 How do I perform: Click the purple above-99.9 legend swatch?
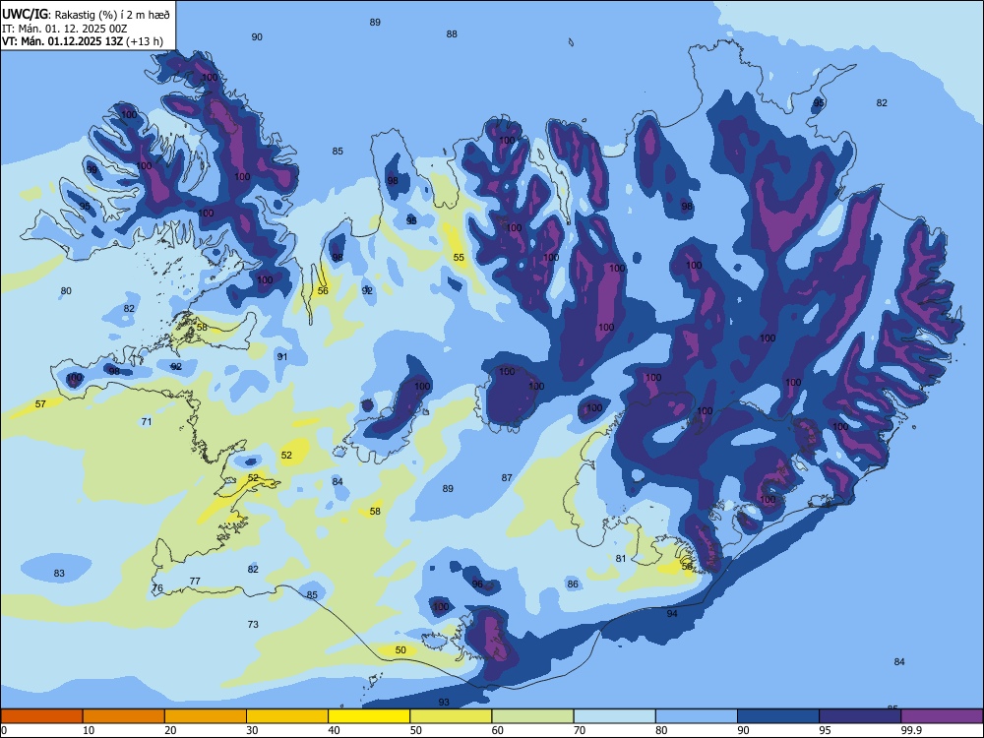943,716
